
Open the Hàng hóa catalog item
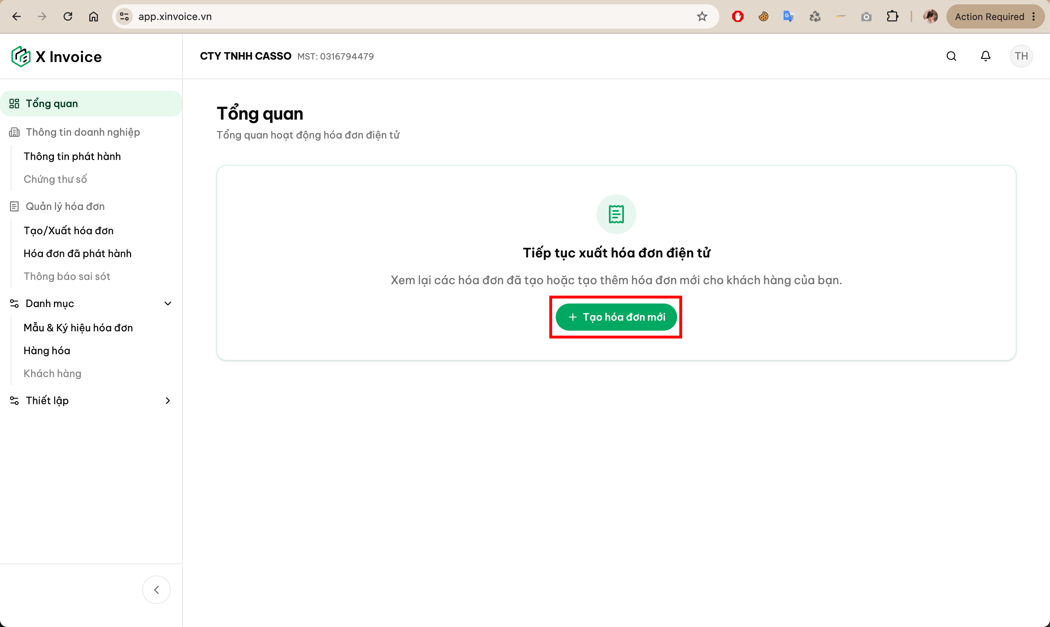pyautogui.click(x=47, y=351)
